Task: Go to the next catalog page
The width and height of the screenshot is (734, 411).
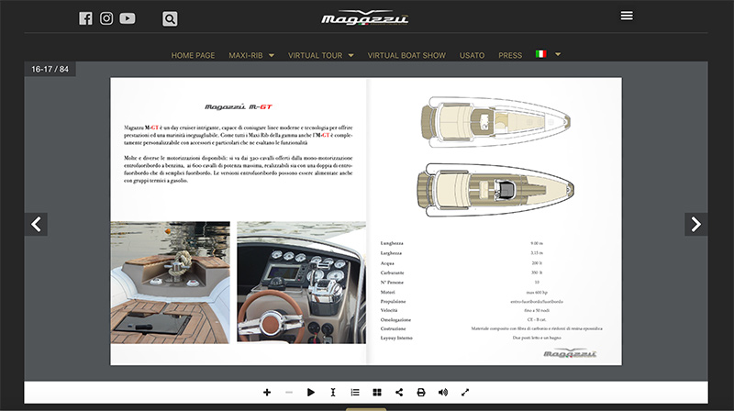Action: tap(696, 224)
